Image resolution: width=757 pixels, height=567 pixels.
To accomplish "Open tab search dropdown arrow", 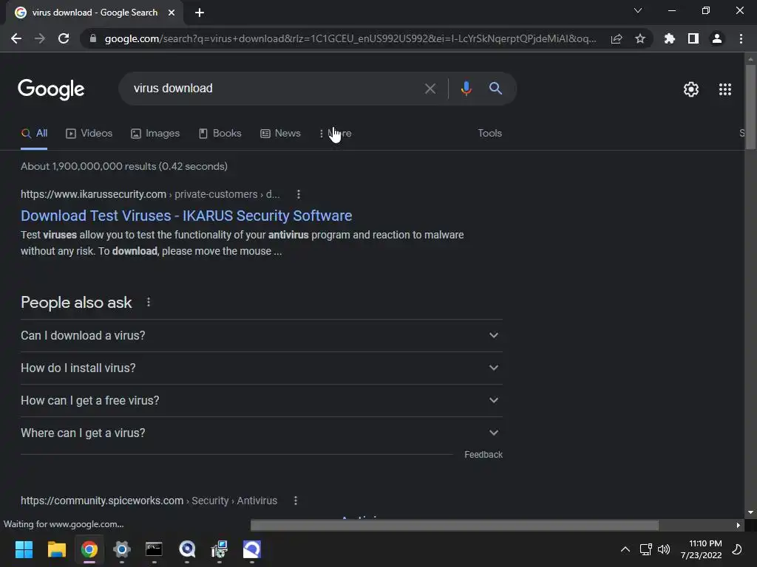I will [638, 10].
